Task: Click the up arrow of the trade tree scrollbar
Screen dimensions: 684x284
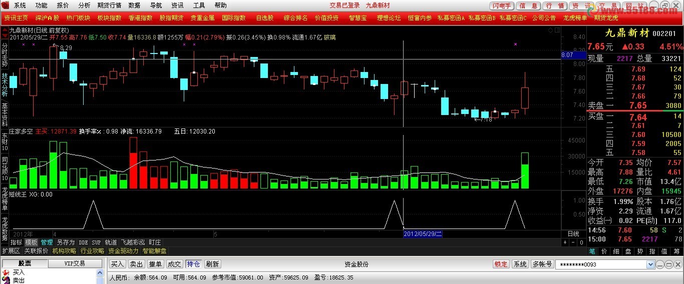Action: 100,272
